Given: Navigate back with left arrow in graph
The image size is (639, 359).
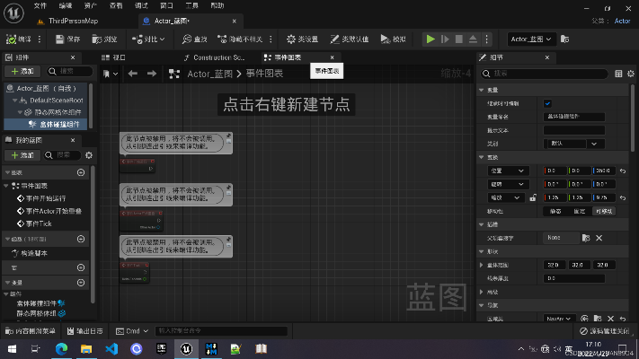Looking at the screenshot, I should click(132, 74).
